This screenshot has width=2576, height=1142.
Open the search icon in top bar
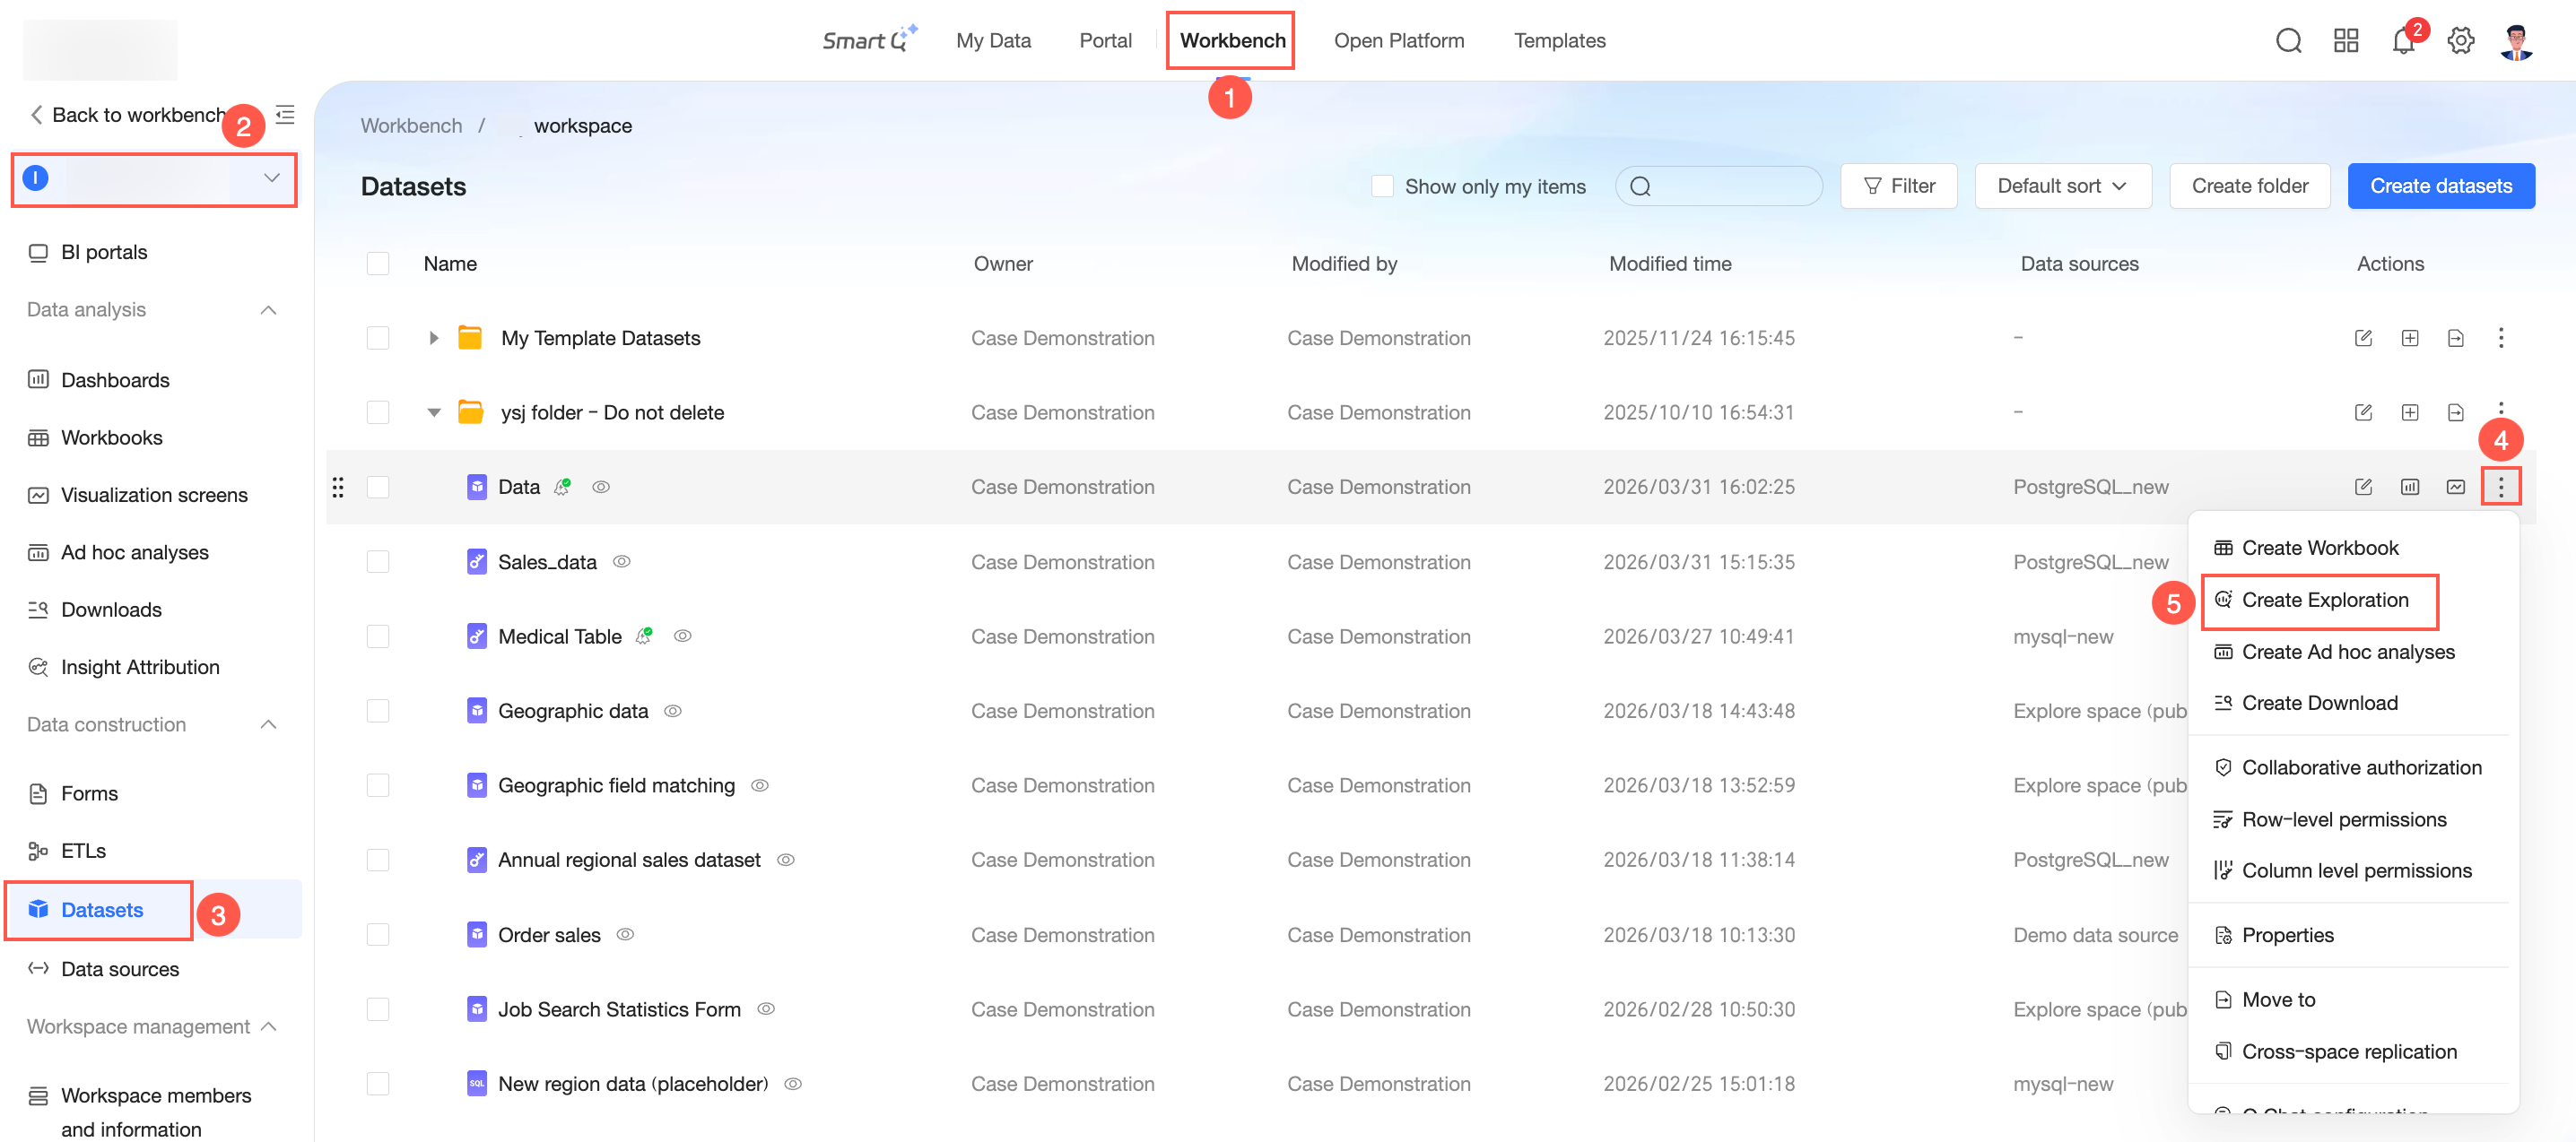click(2288, 41)
